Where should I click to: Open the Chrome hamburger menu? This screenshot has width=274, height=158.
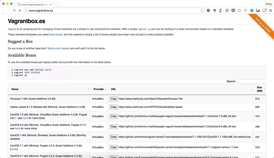pos(270,10)
